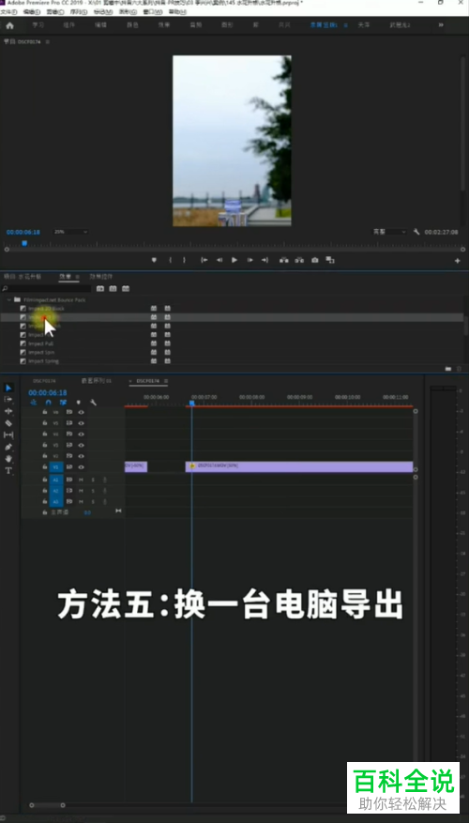Hide track V6 with eye icon
This screenshot has width=469, height=823.
coord(81,412)
